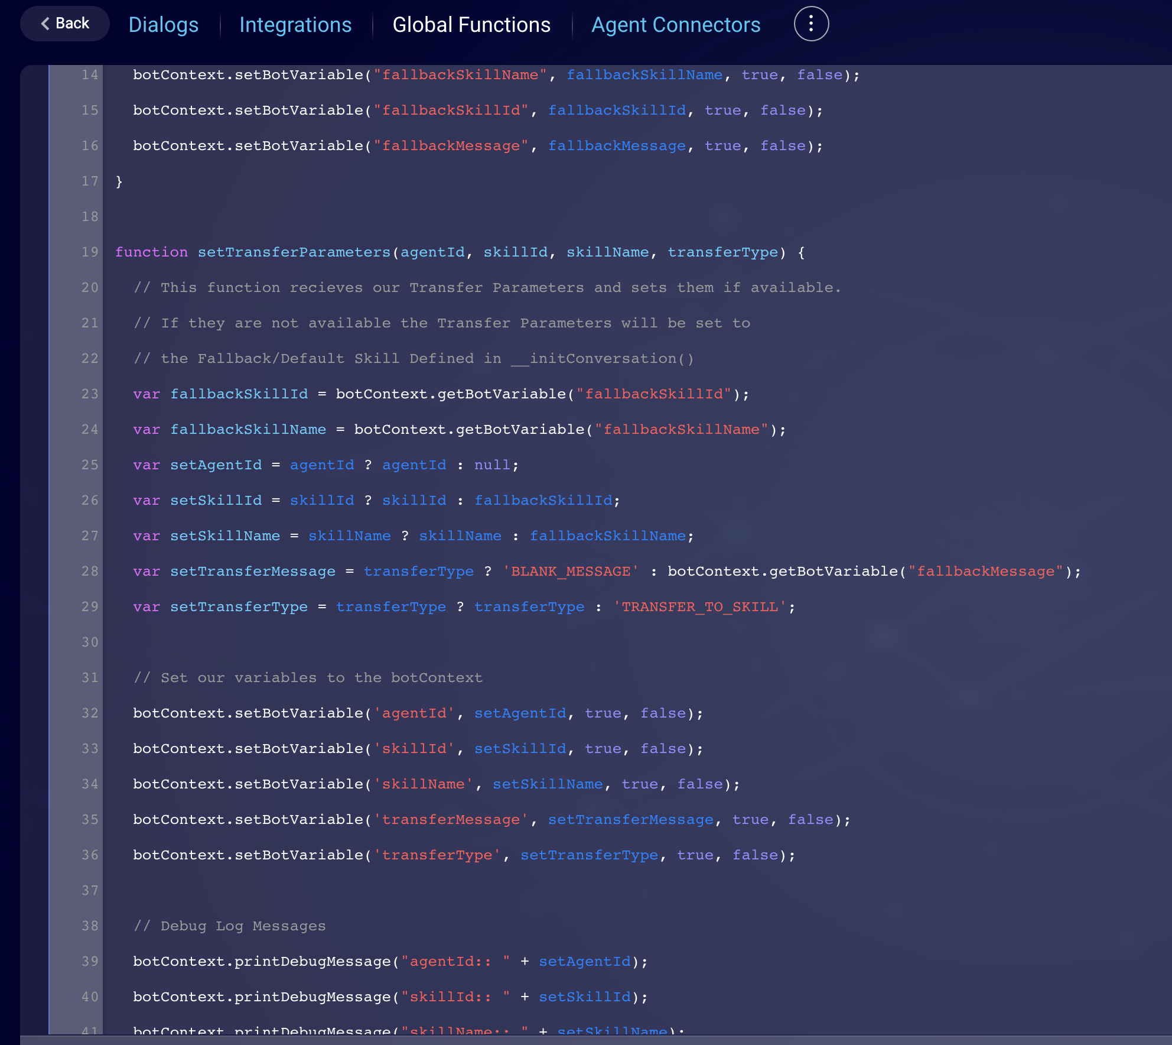Viewport: 1172px width, 1045px height.
Task: Click 'setSkillName' variable on line 27
Action: pyautogui.click(x=225, y=536)
